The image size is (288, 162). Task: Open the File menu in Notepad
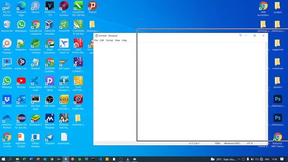pyautogui.click(x=96, y=40)
